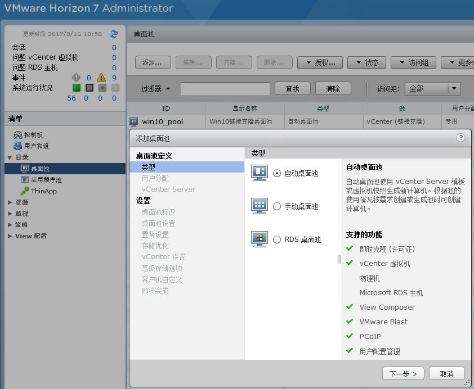Viewport: 474px width, 389px height.
Task: Click the refresh icon next to the update time
Action: tap(112, 33)
